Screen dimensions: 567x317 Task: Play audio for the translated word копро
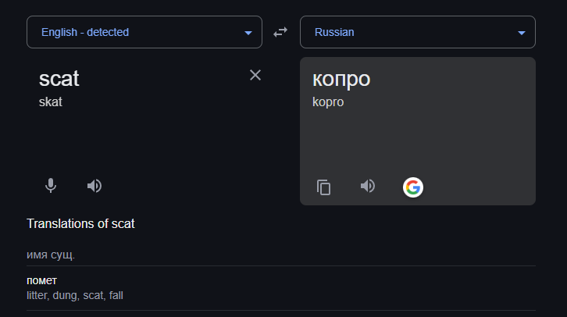click(368, 186)
